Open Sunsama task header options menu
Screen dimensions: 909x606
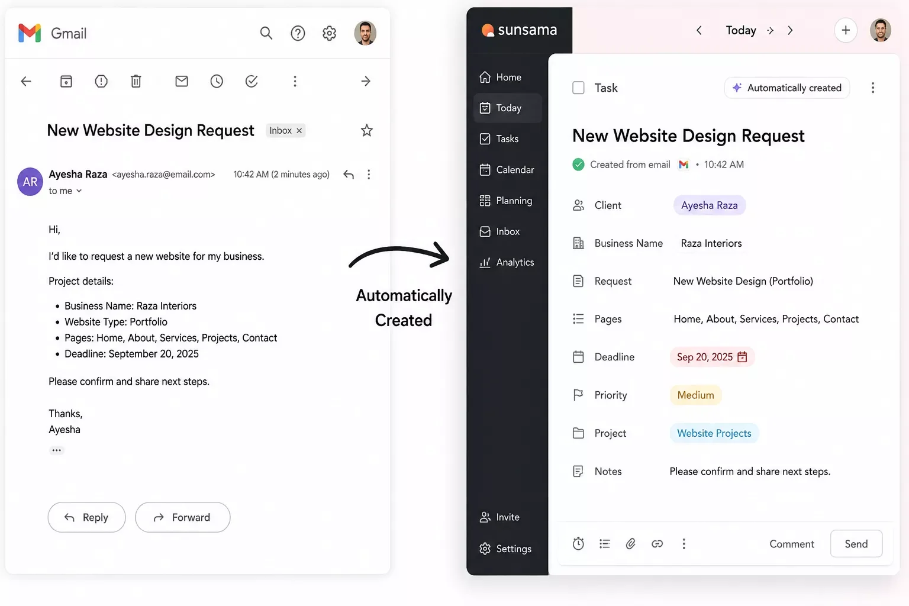(873, 88)
